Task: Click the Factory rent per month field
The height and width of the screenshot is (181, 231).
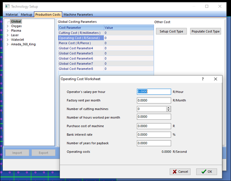Action: coord(154,100)
